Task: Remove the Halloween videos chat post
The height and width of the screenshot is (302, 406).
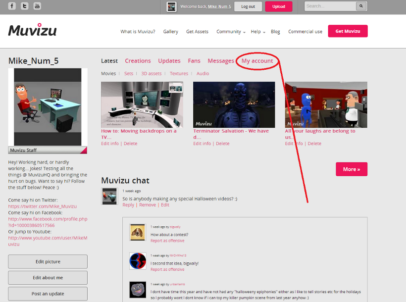Action: coord(148,205)
